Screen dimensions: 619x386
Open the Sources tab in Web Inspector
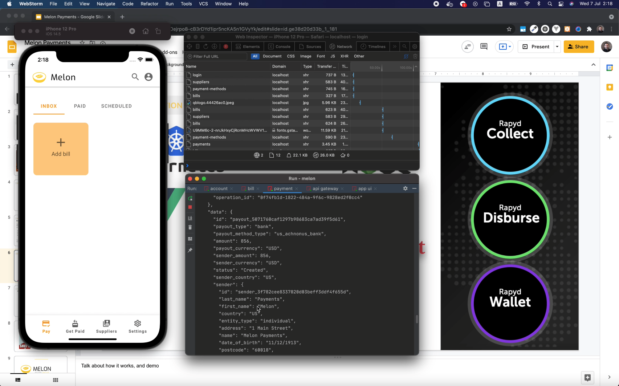(x=310, y=46)
